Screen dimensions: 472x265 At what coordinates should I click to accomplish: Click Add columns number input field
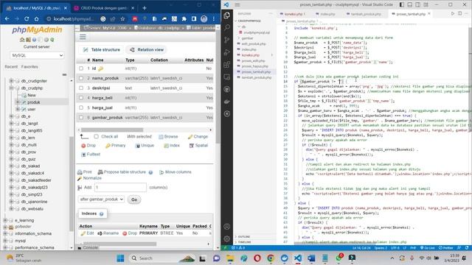coord(120,187)
